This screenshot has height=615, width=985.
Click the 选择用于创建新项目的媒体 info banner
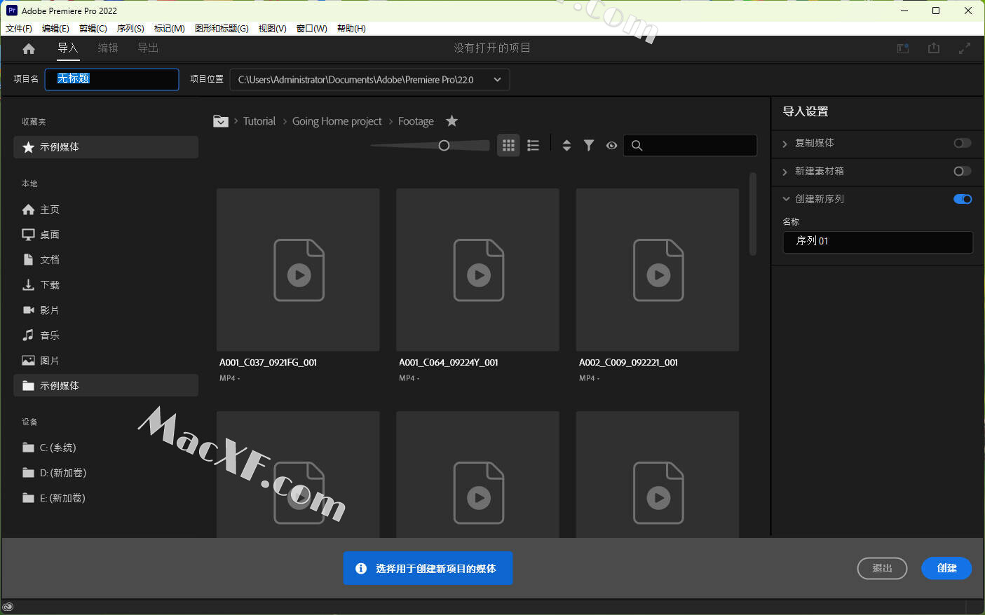pyautogui.click(x=428, y=568)
